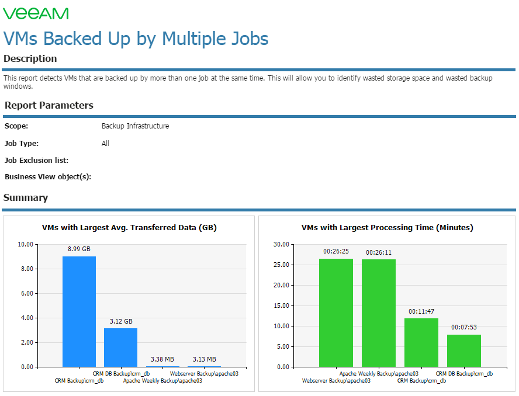
Task: Click the Job Exclusion list: label
Action: 36,161
